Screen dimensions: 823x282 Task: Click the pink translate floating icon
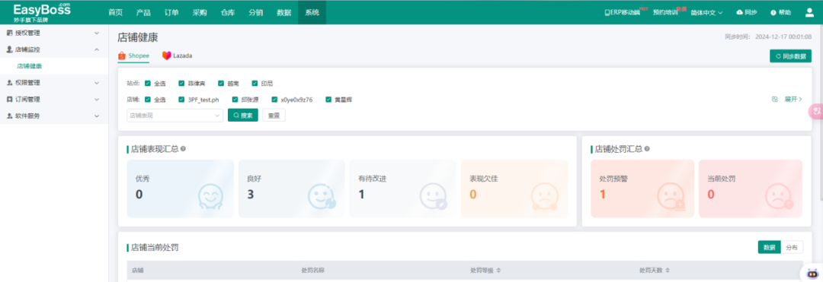click(817, 112)
